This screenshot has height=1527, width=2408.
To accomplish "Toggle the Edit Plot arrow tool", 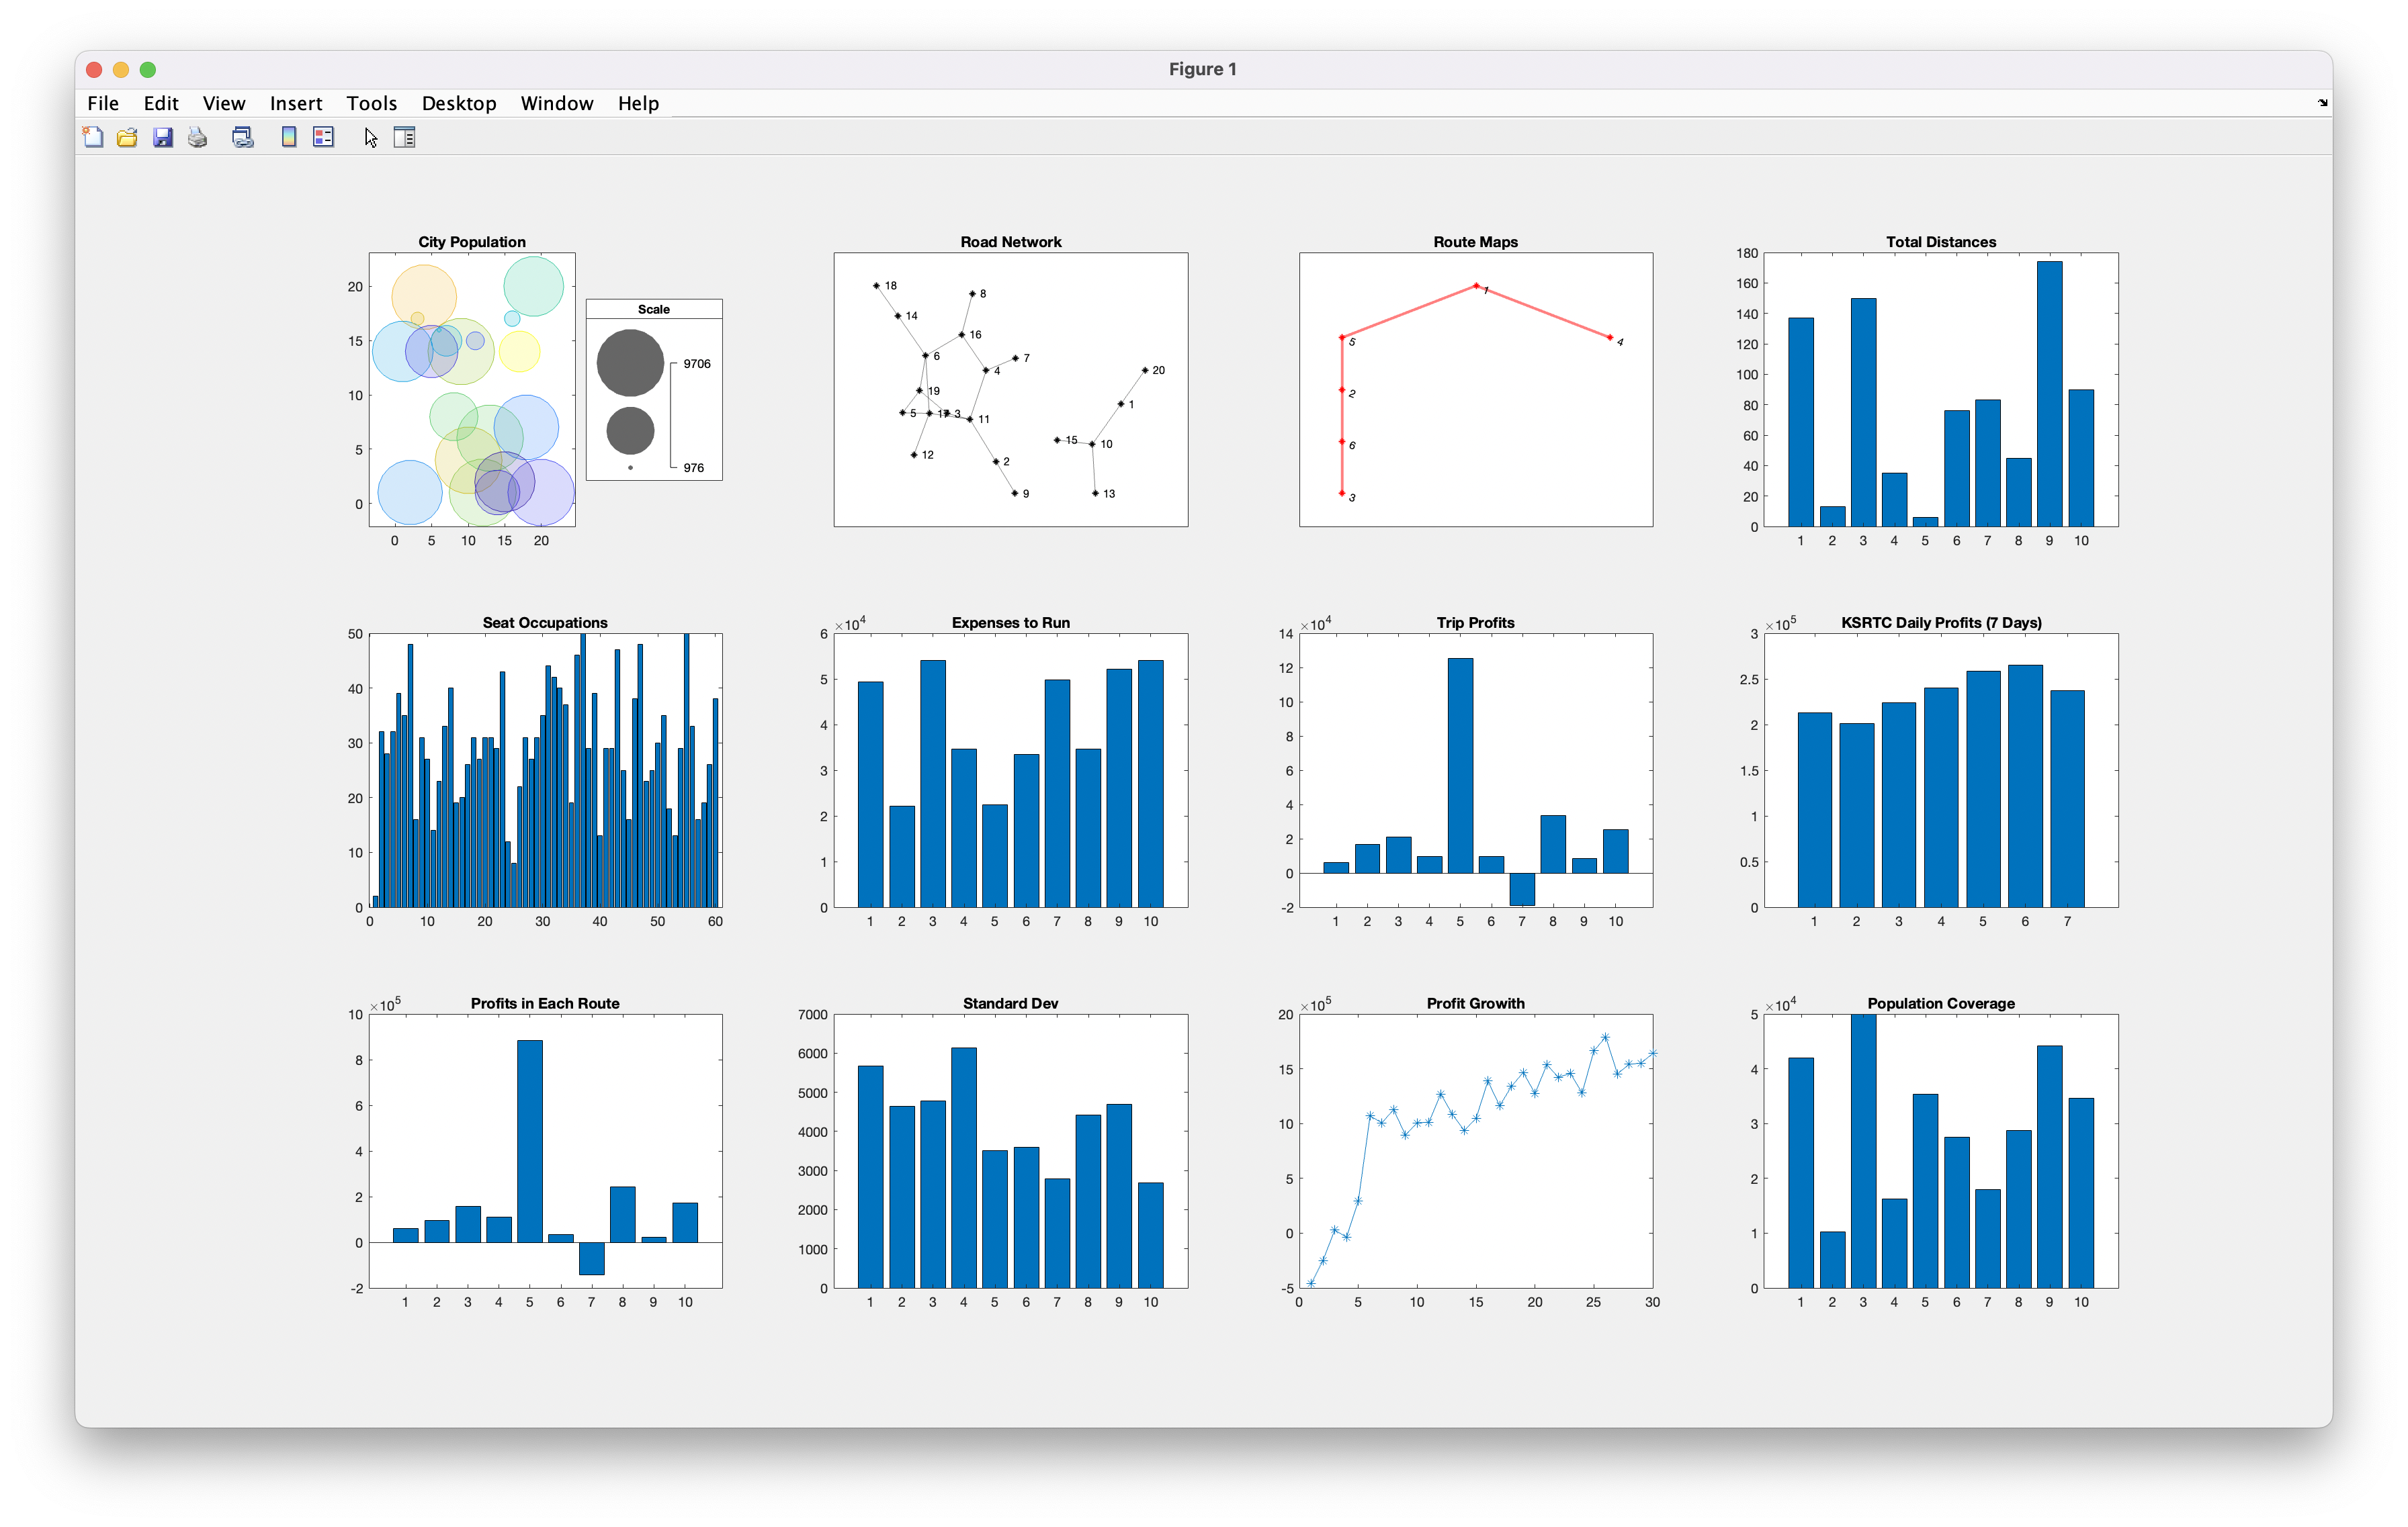I will pyautogui.click(x=371, y=137).
